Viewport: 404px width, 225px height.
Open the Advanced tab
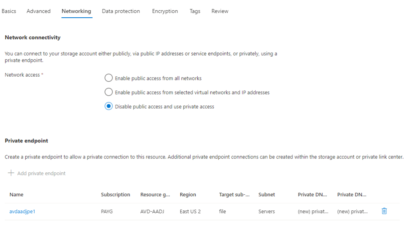[38, 11]
